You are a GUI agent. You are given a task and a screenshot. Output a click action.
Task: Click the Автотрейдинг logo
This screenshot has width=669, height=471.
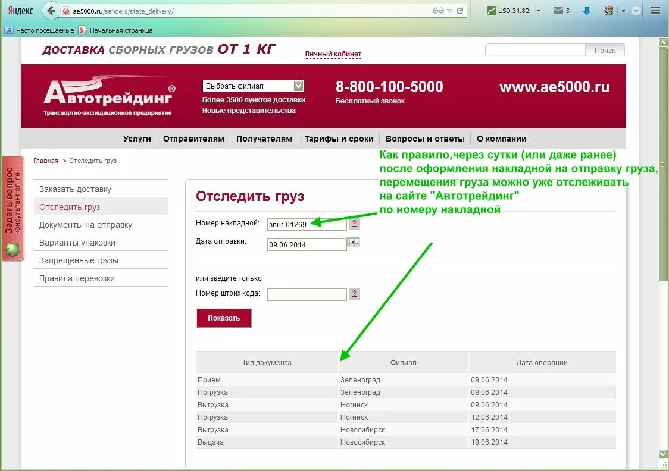pos(110,96)
